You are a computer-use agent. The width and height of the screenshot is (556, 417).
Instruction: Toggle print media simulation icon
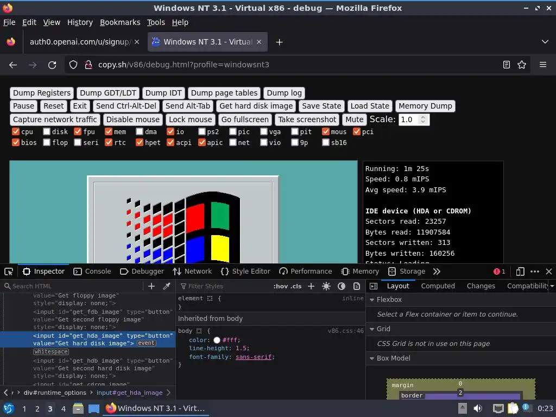click(357, 286)
